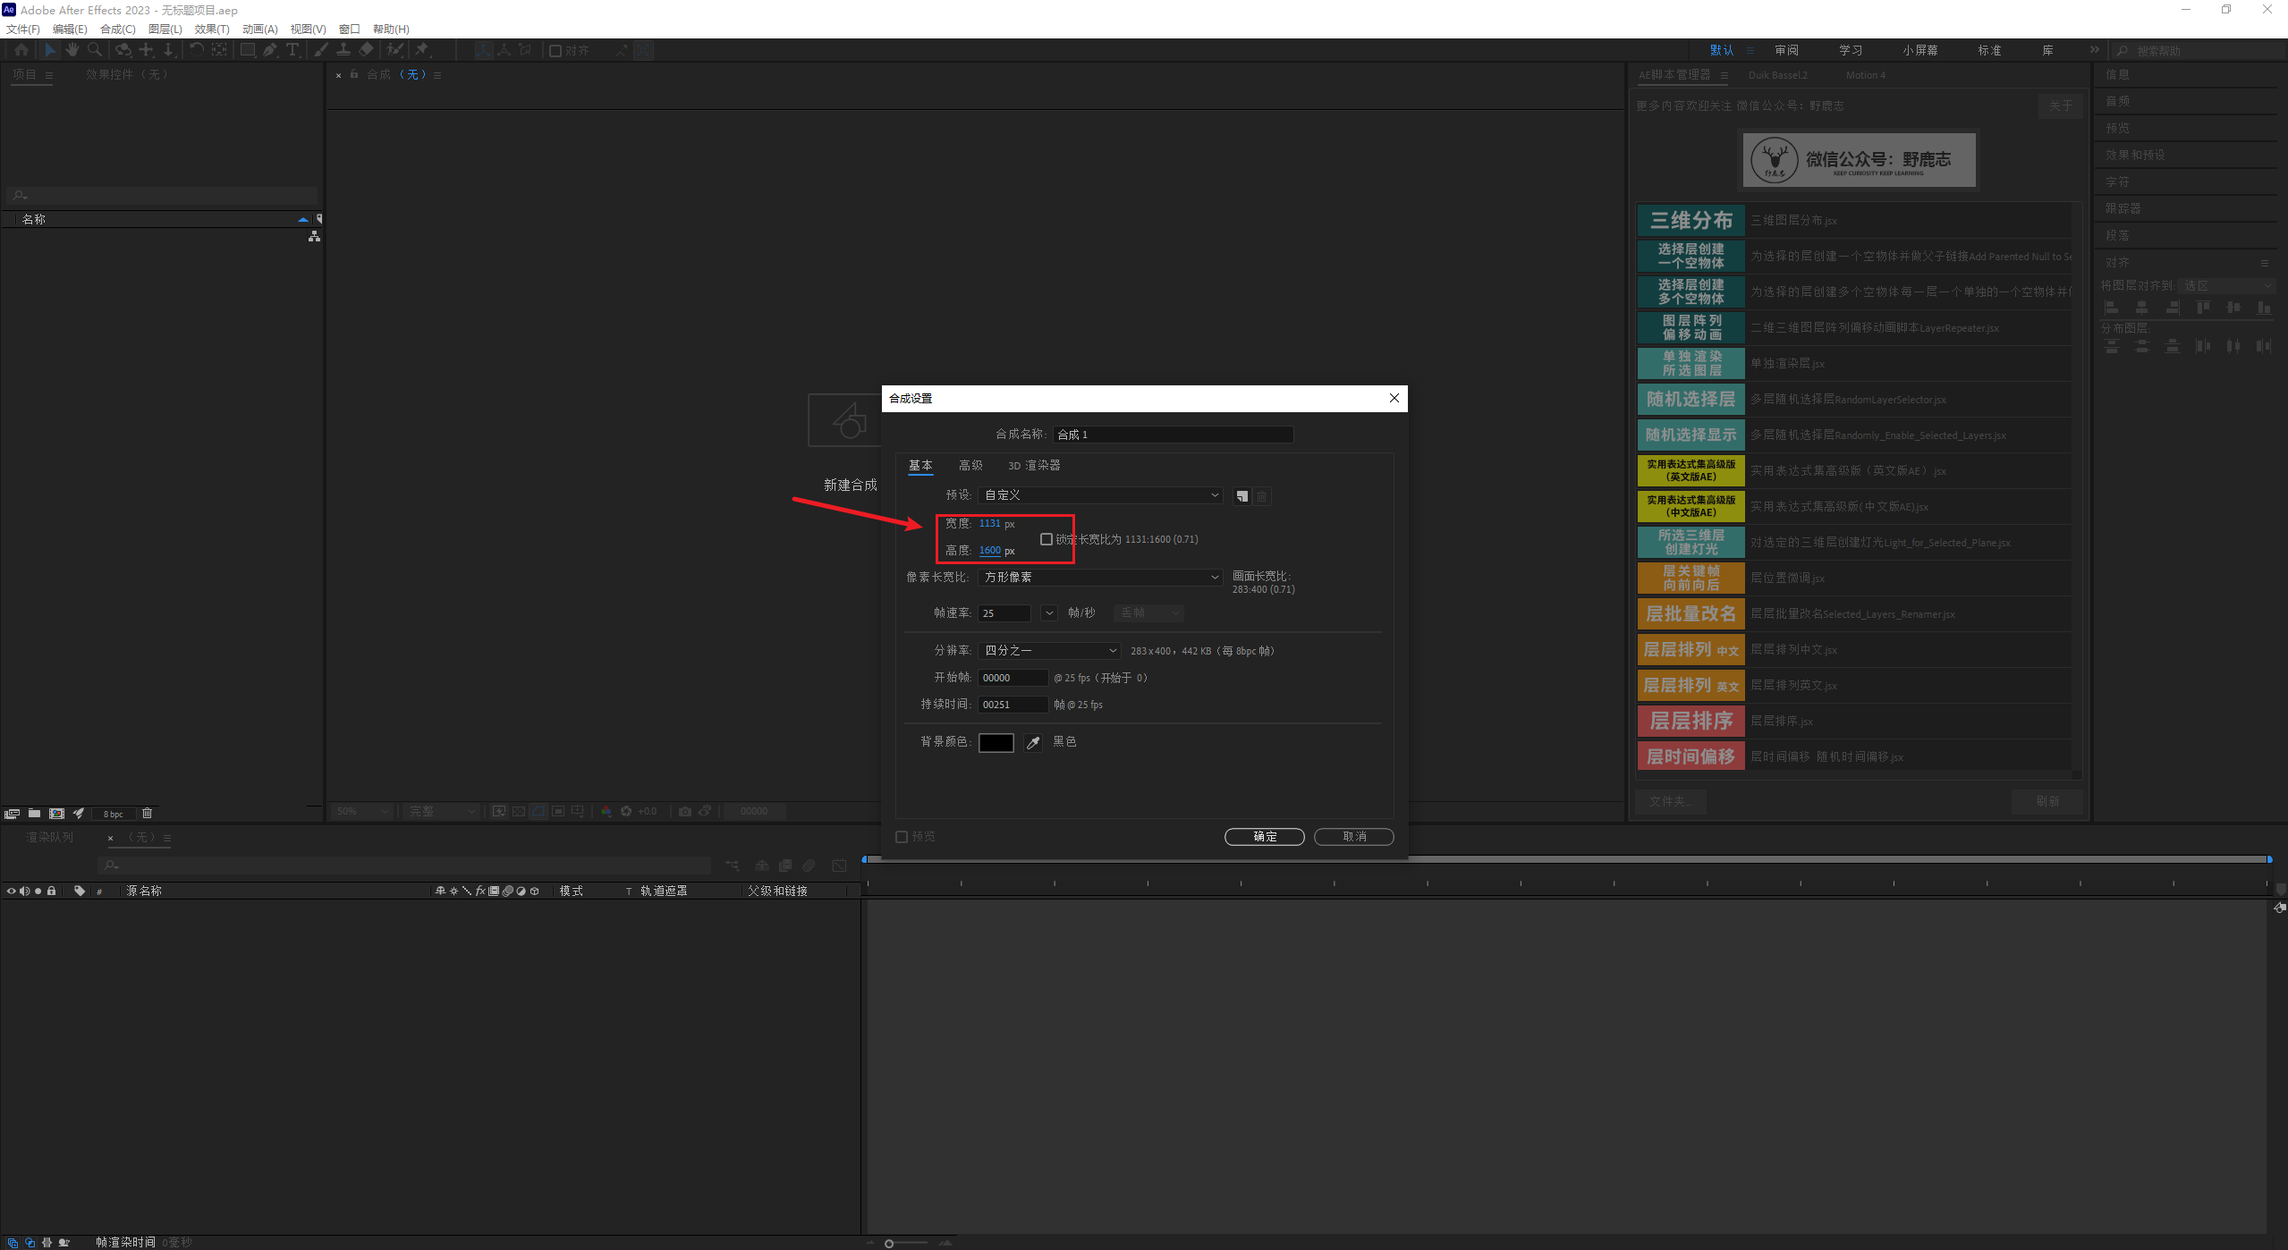Click the black background color swatch

tap(996, 742)
